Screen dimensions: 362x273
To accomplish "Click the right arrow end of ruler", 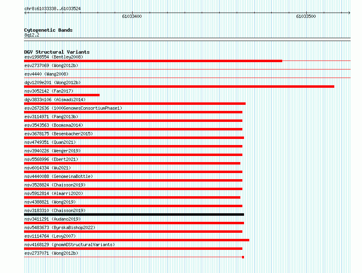I will coord(349,13).
